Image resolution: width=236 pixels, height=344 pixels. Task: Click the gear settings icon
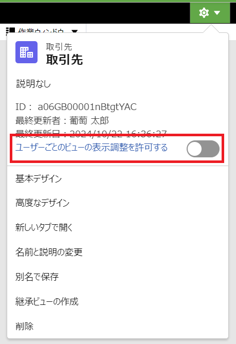pyautogui.click(x=204, y=13)
